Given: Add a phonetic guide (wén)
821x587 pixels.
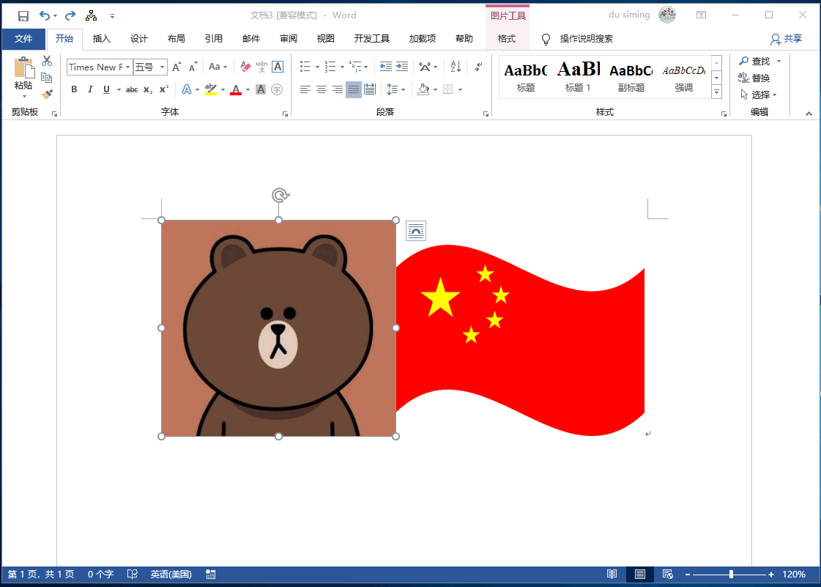Looking at the screenshot, I should point(261,67).
